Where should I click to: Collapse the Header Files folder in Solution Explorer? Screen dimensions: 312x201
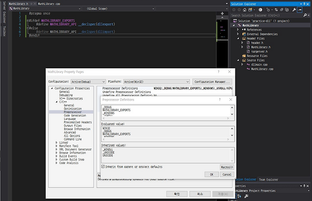tap(238, 38)
